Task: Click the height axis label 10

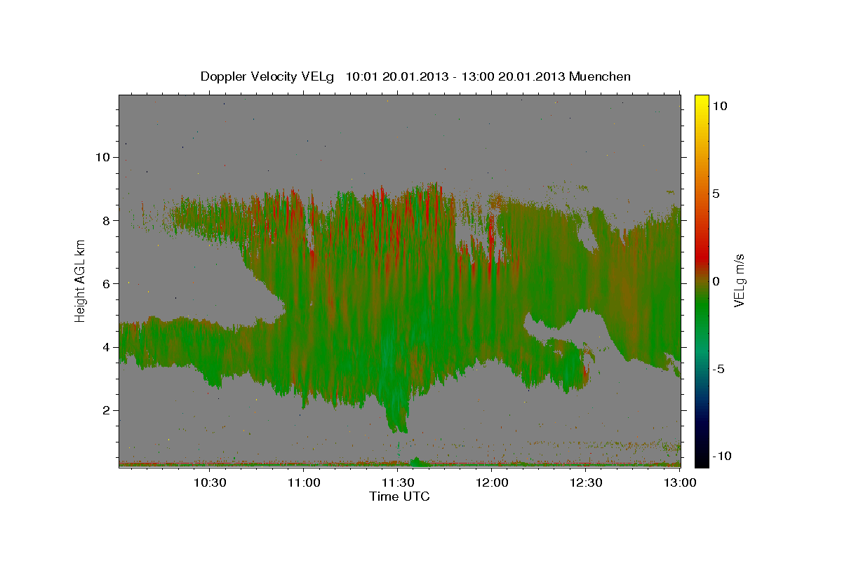Action: (x=102, y=157)
